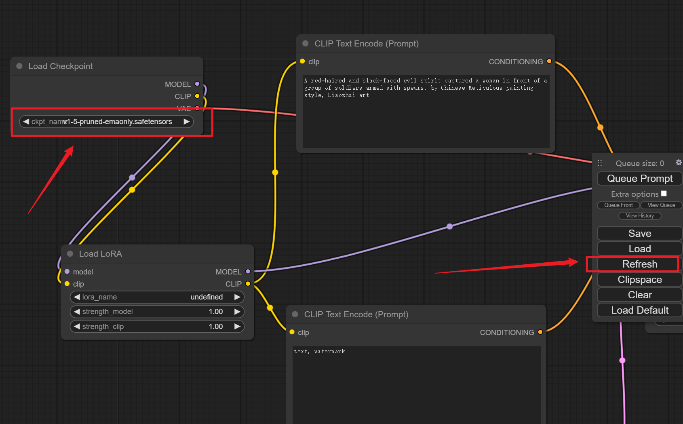Decrease strength_clip with left arrow

click(x=77, y=327)
